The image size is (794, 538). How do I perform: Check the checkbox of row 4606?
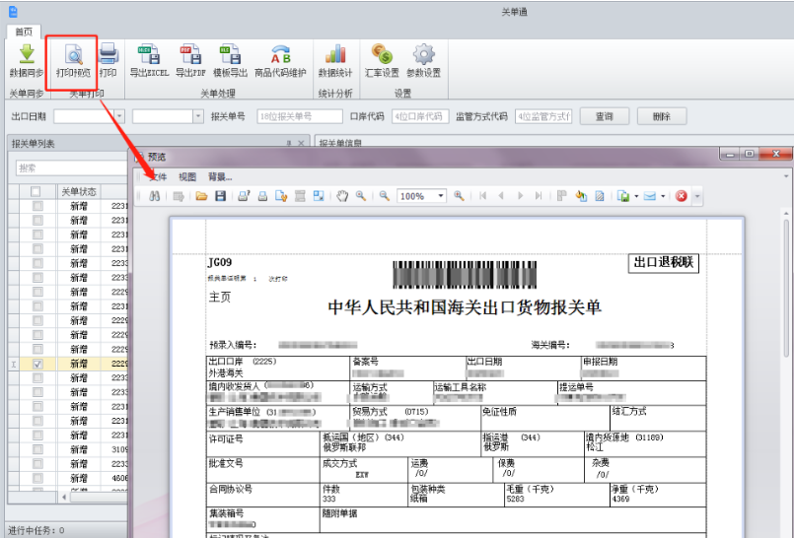pyautogui.click(x=37, y=478)
